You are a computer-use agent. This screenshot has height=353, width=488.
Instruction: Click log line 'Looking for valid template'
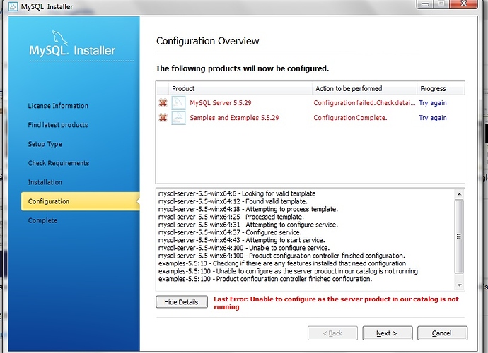[237, 193]
